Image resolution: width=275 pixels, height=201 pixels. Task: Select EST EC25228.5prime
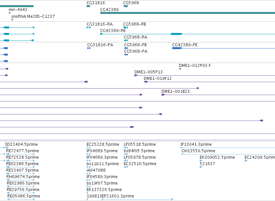[103, 144]
